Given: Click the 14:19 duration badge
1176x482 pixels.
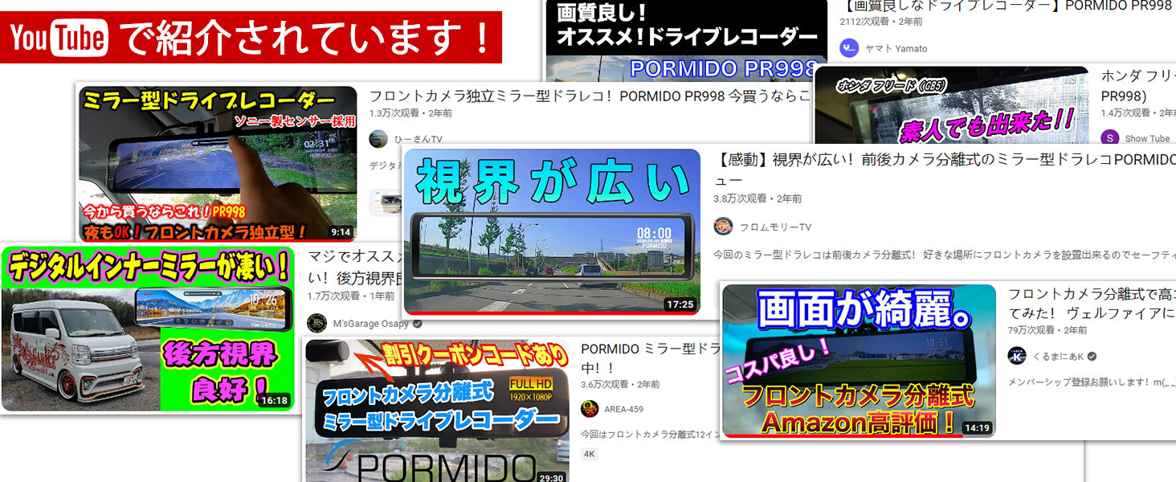Looking at the screenshot, I should point(977,427).
